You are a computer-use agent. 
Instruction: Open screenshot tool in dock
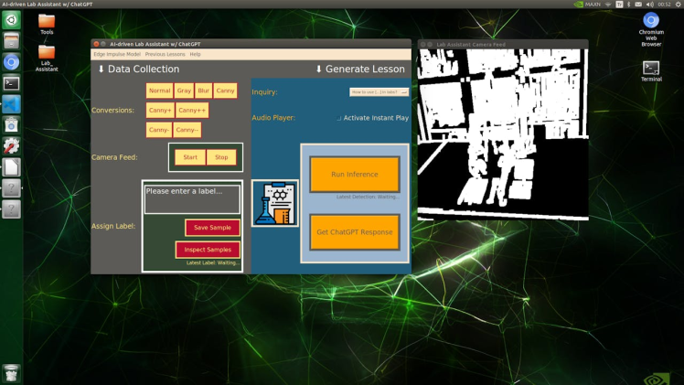[x=11, y=125]
